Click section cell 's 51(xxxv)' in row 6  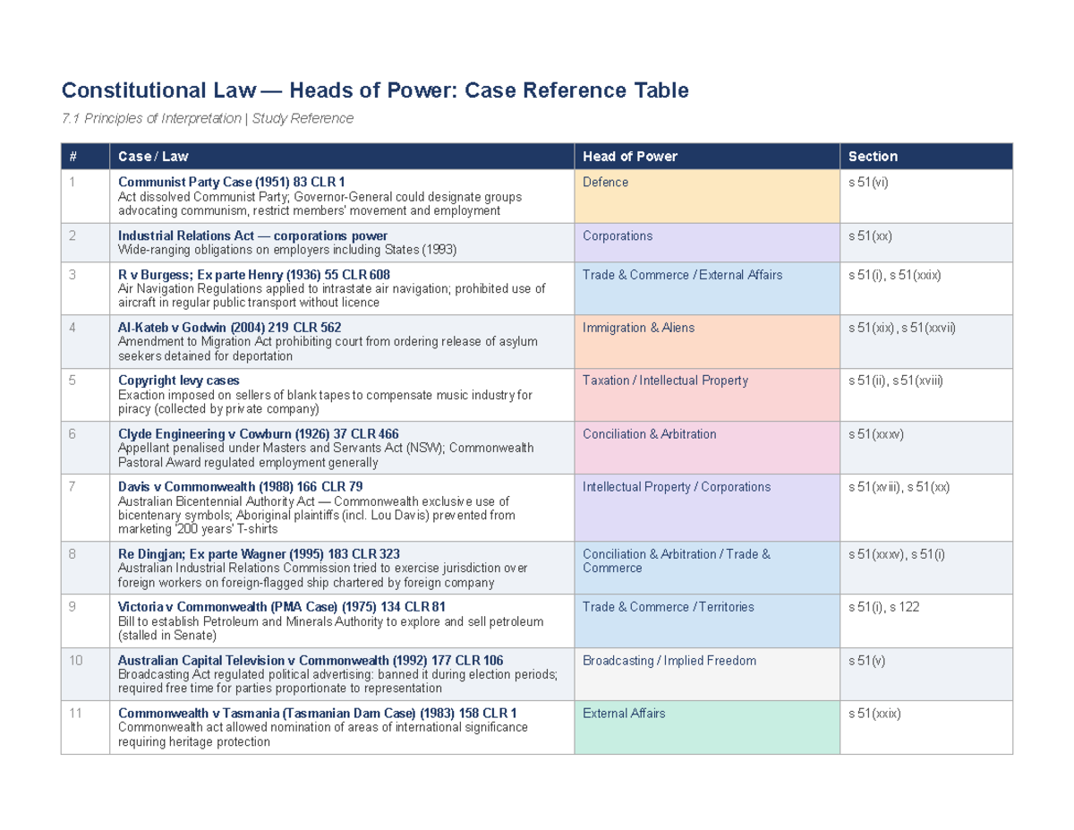click(926, 447)
